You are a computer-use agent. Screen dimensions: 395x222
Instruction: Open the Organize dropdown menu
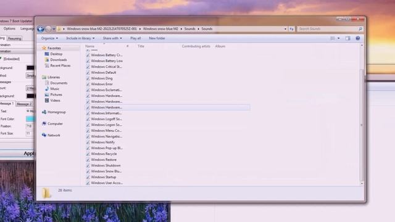pos(49,38)
